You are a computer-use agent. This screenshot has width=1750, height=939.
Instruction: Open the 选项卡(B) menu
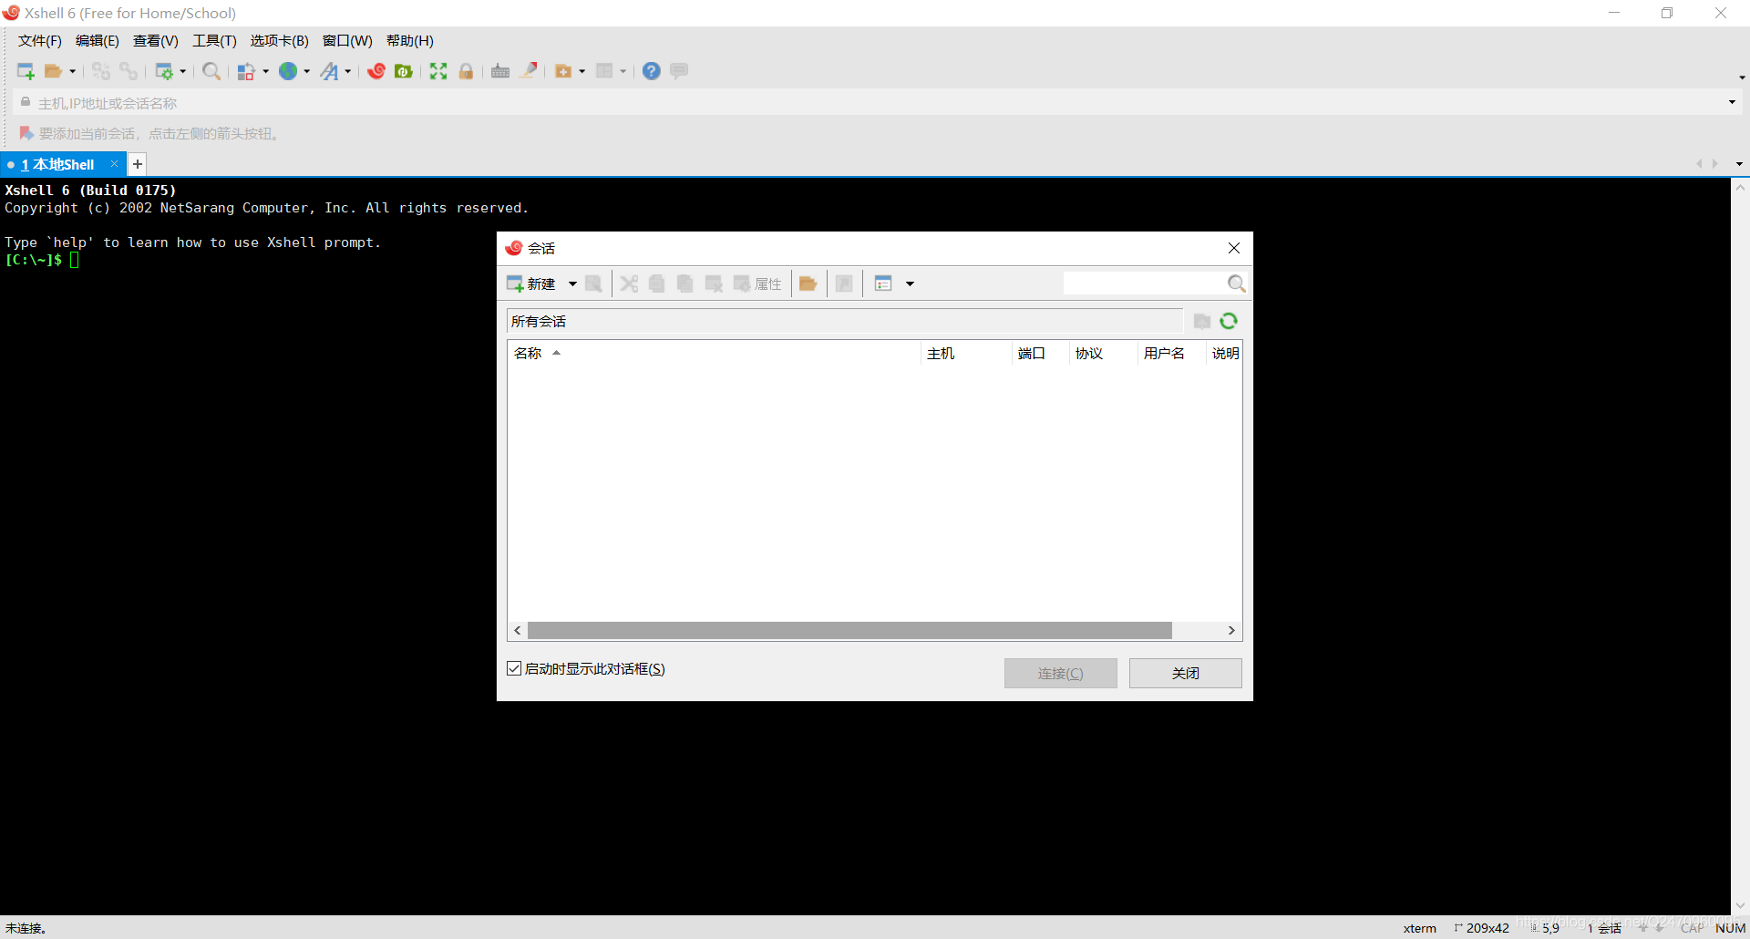280,41
